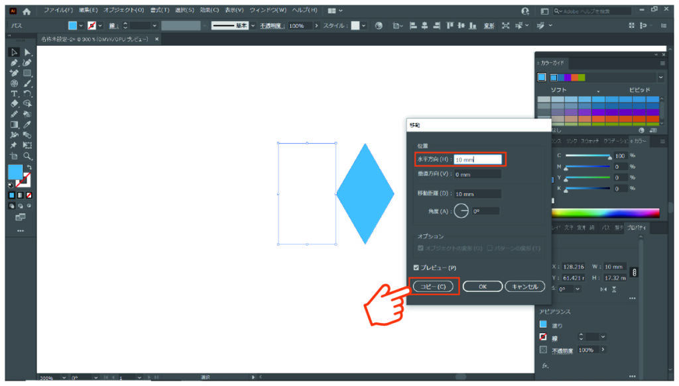The width and height of the screenshot is (679, 386).
Task: Select the Type tool
Action: point(14,94)
